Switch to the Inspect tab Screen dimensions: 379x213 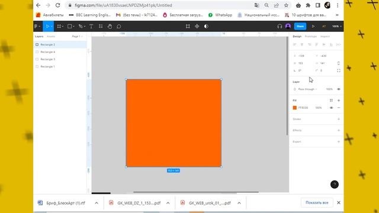[325, 36]
